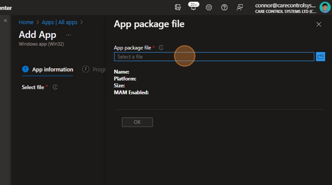Close the App package file panel
The width and height of the screenshot is (332, 185).
pos(319,25)
